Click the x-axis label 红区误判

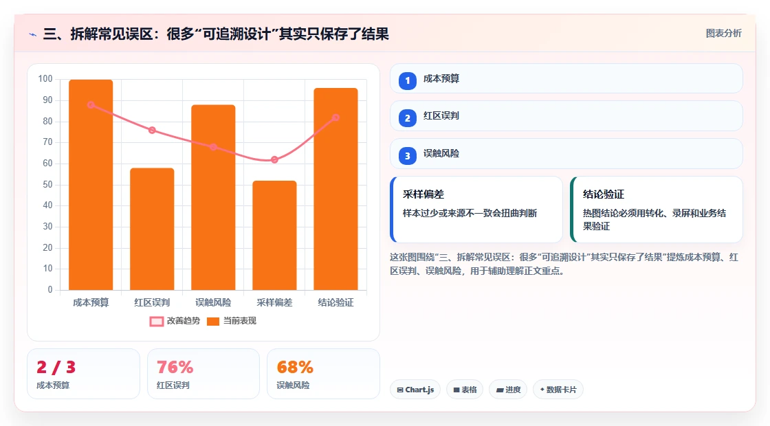pos(152,303)
